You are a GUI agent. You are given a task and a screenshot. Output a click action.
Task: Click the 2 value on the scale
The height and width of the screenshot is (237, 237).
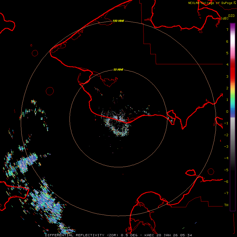pyautogui.click(x=227, y=88)
